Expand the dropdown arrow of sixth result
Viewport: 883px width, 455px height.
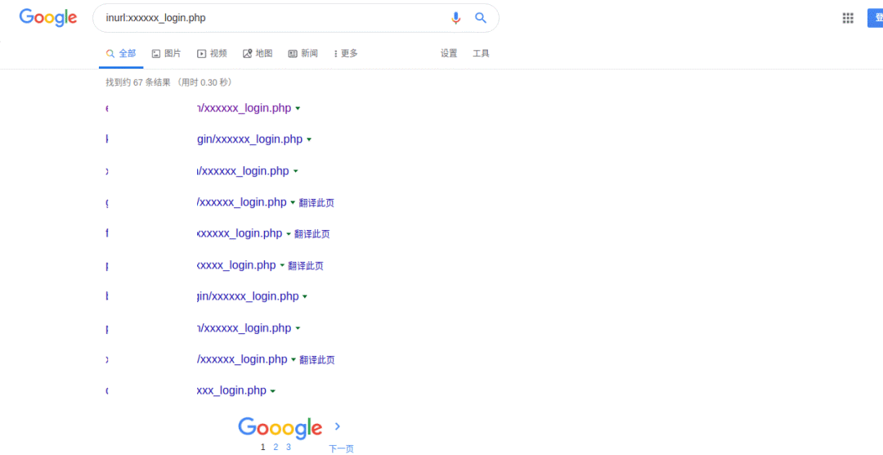[282, 266]
